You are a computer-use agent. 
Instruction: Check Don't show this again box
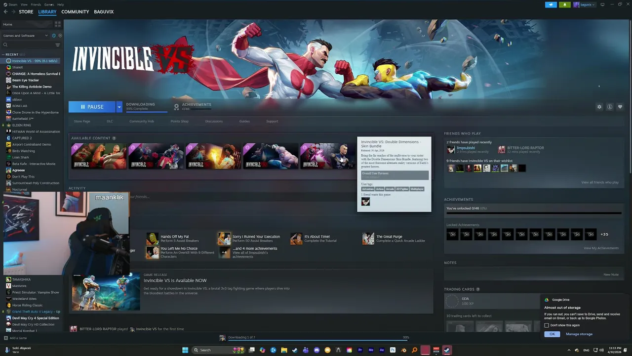click(x=547, y=325)
